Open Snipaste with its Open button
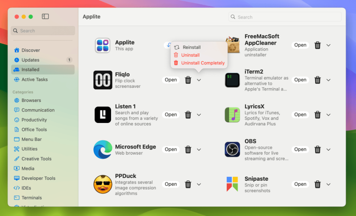 [x=300, y=184]
